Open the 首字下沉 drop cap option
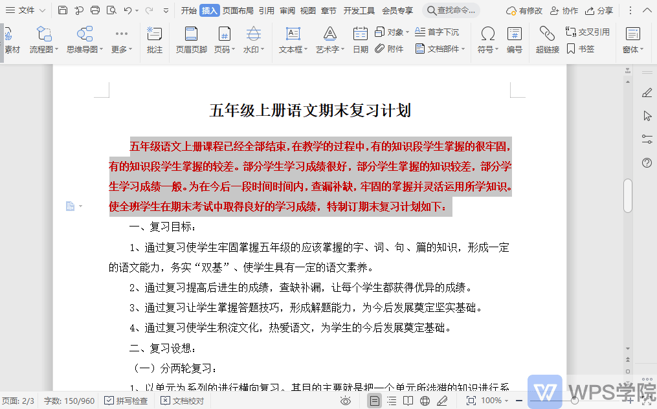The image size is (657, 409). pyautogui.click(x=437, y=32)
